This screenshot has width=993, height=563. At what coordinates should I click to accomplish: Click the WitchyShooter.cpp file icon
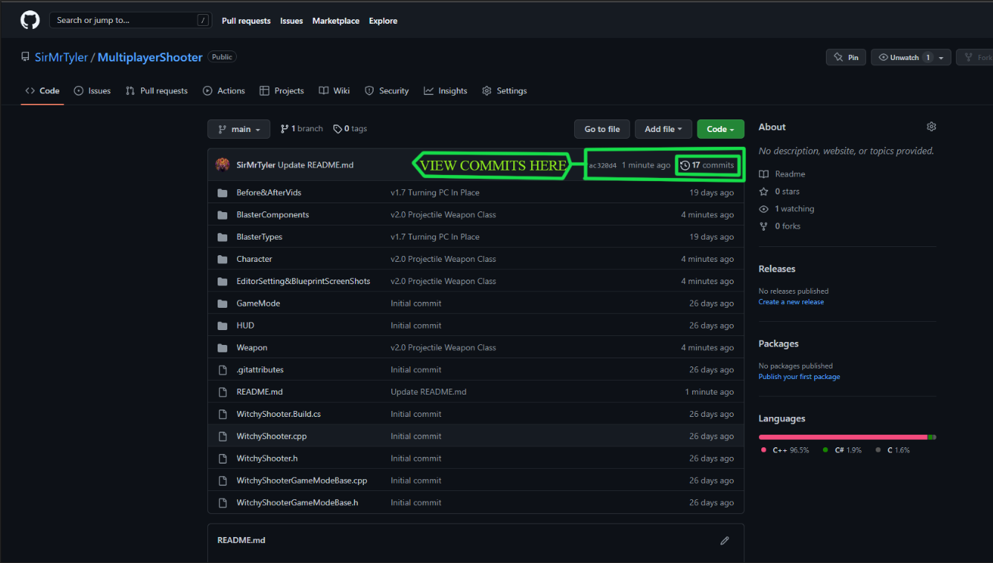click(222, 436)
